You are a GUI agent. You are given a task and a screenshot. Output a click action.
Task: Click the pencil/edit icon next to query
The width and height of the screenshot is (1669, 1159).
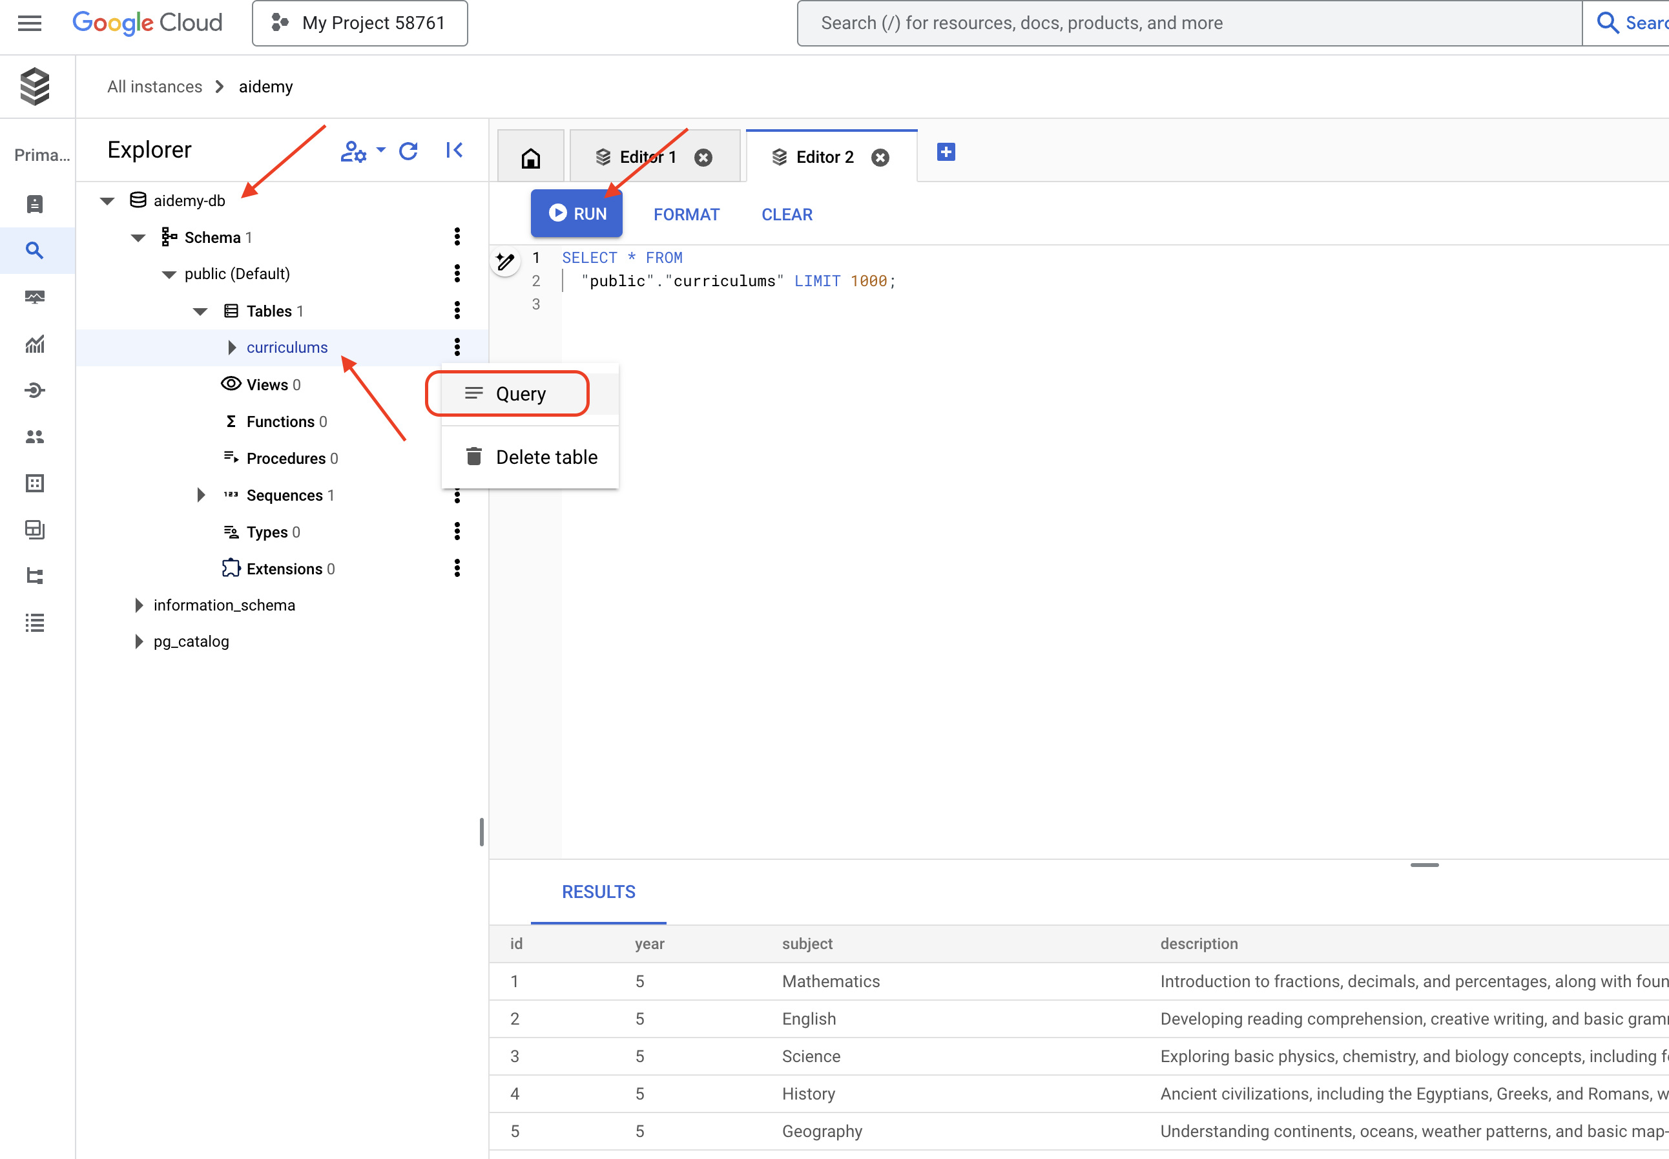click(506, 260)
